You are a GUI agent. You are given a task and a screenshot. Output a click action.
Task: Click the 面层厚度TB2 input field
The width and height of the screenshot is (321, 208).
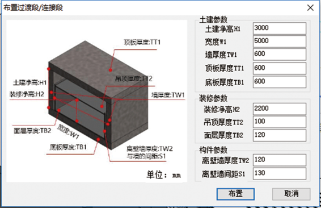(280, 135)
